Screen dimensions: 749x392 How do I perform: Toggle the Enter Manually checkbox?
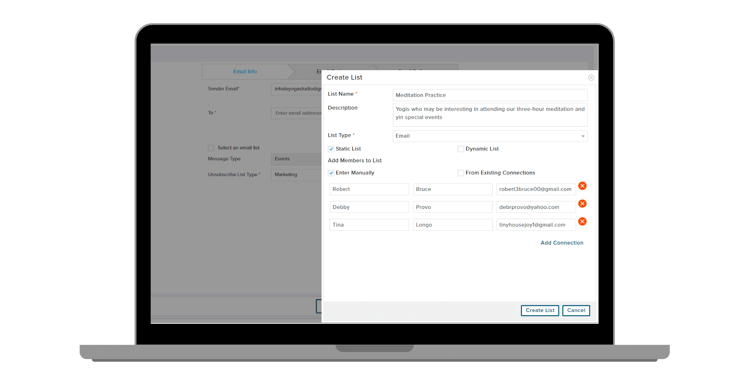point(331,173)
